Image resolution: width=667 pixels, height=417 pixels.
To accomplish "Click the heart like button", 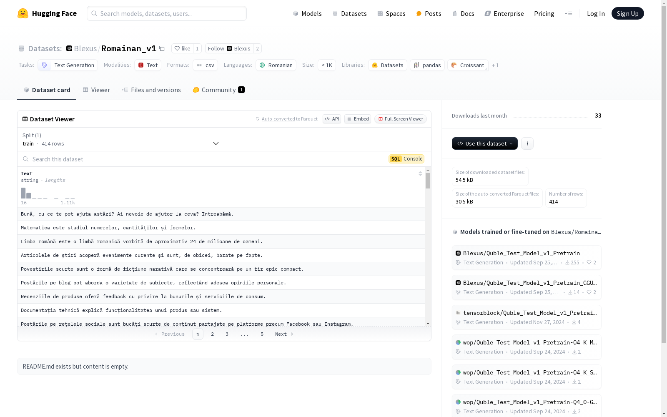I will [x=182, y=48].
